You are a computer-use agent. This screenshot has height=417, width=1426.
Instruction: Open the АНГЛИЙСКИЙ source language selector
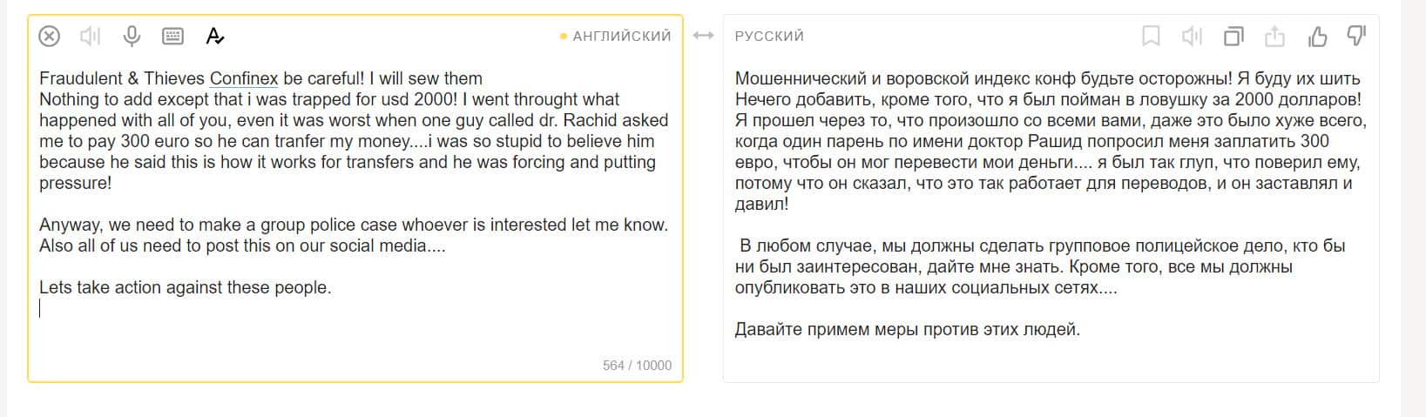[x=621, y=36]
